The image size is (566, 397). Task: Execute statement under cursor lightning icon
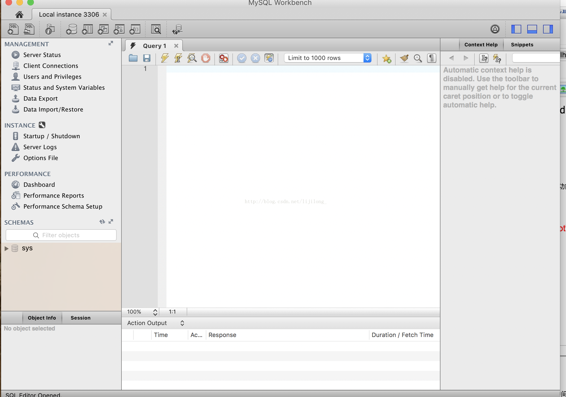click(178, 58)
